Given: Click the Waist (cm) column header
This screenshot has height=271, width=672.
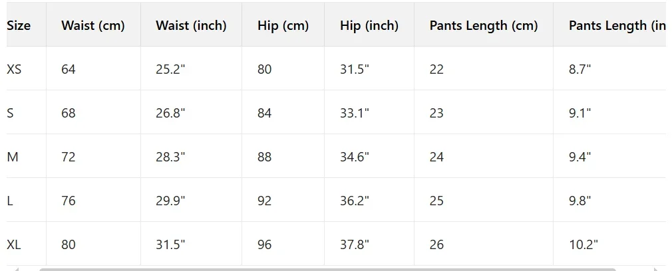Looking at the screenshot, I should point(92,25).
